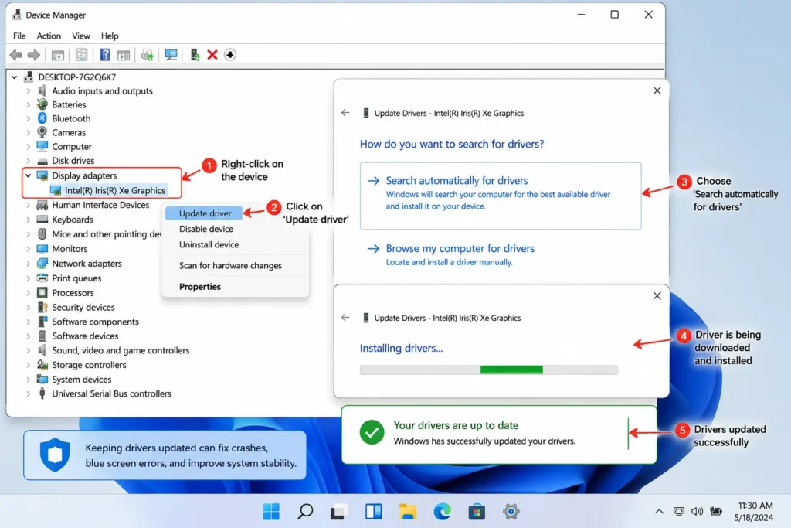791x528 pixels.
Task: Click Search automatically for drivers option
Action: click(x=501, y=196)
